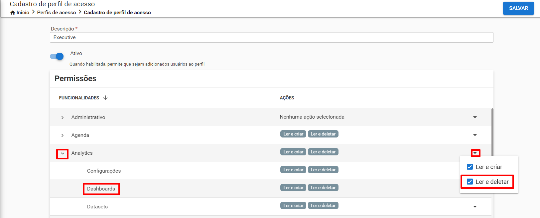This screenshot has width=540, height=218.
Task: Open actions dropdown for Analytics
Action: coord(475,153)
